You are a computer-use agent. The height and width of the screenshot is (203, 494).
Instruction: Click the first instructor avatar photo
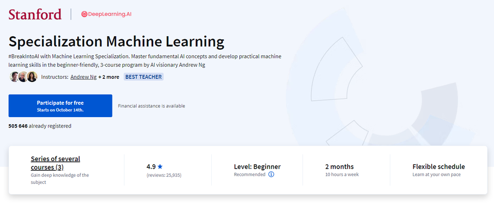(x=14, y=77)
